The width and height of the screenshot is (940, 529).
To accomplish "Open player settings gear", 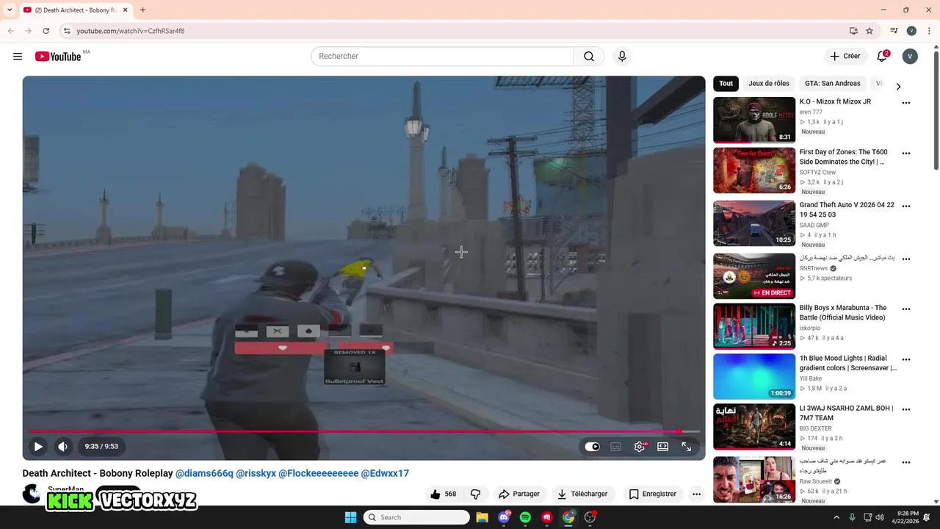I will 640,447.
